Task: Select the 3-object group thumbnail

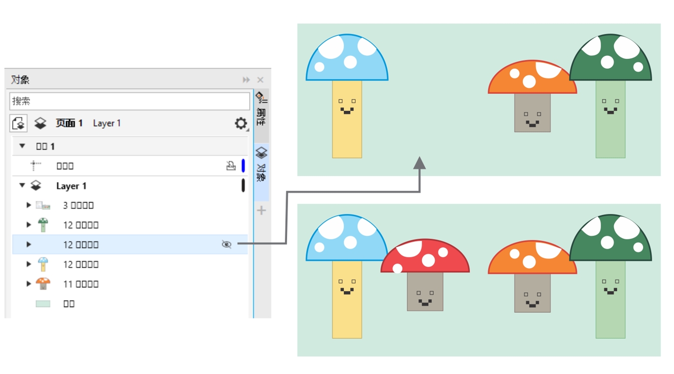Action: [43, 205]
